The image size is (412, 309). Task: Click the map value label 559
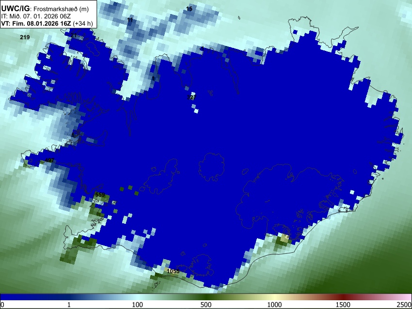tap(100, 195)
